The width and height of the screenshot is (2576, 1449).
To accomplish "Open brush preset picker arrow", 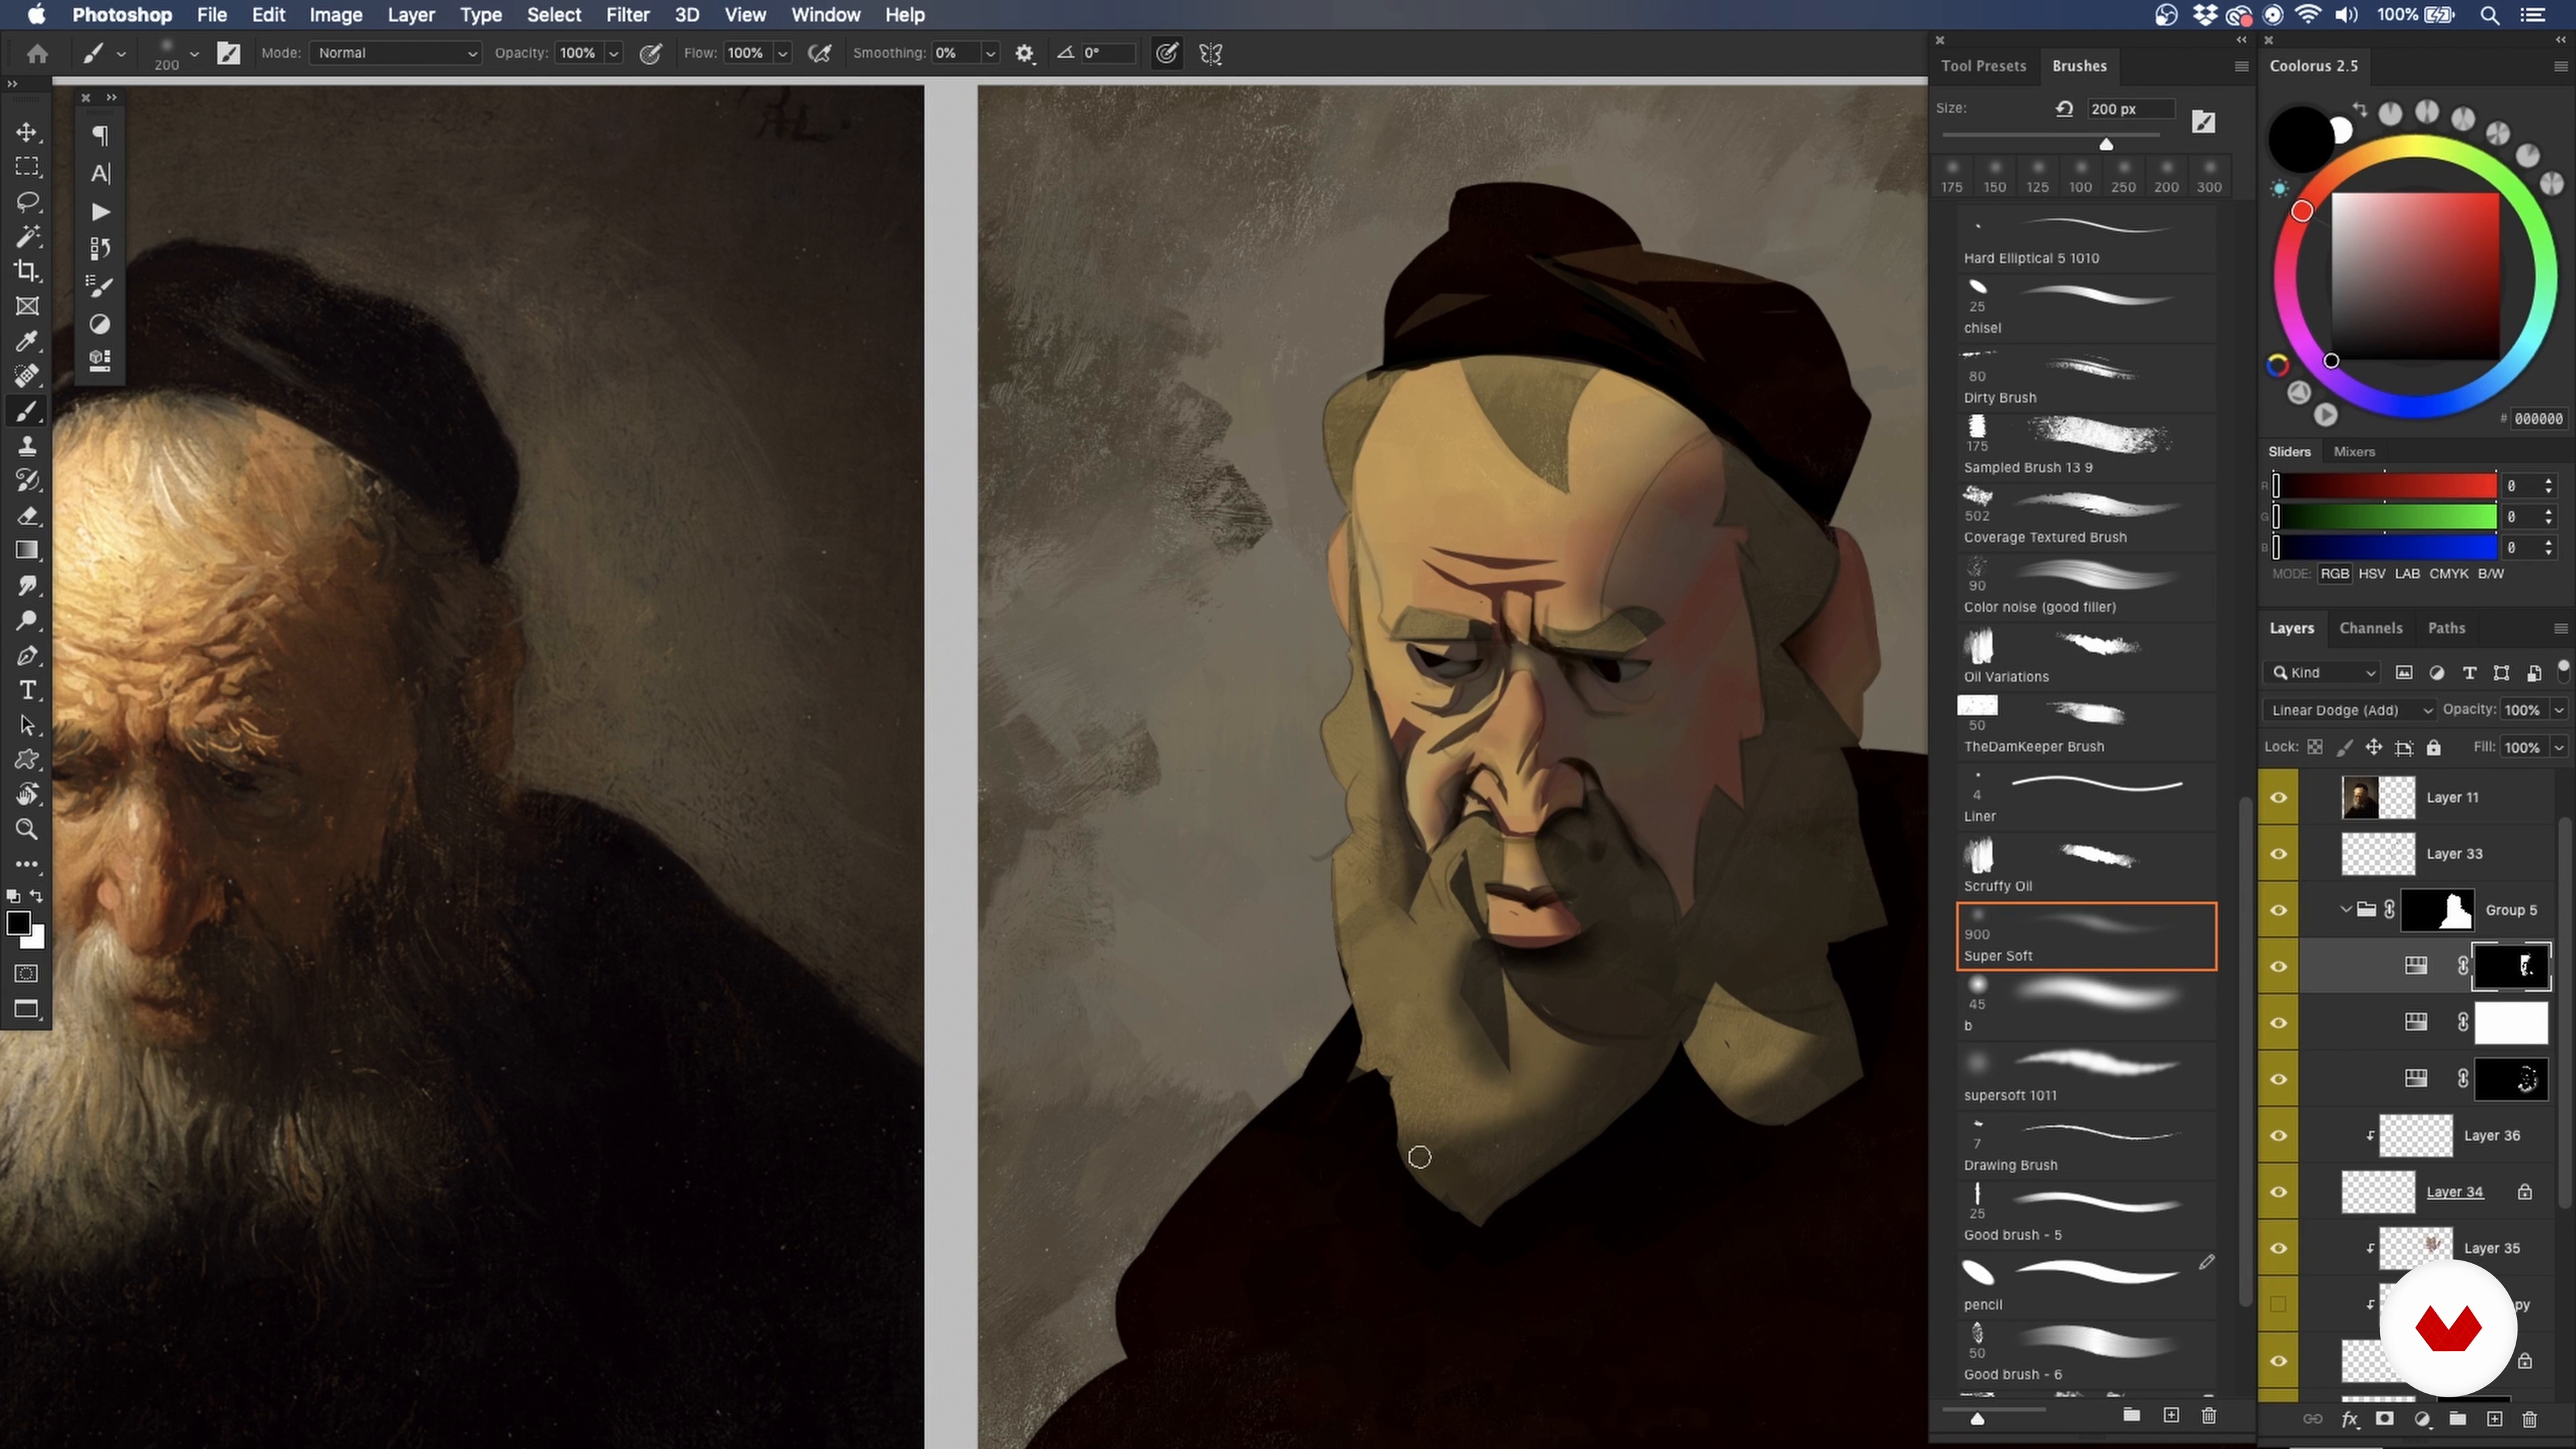I will tap(194, 54).
